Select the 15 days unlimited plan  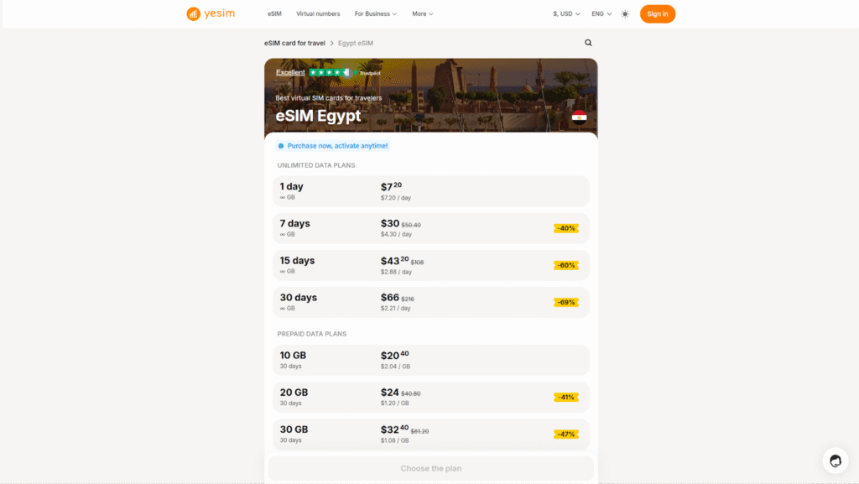coord(431,265)
